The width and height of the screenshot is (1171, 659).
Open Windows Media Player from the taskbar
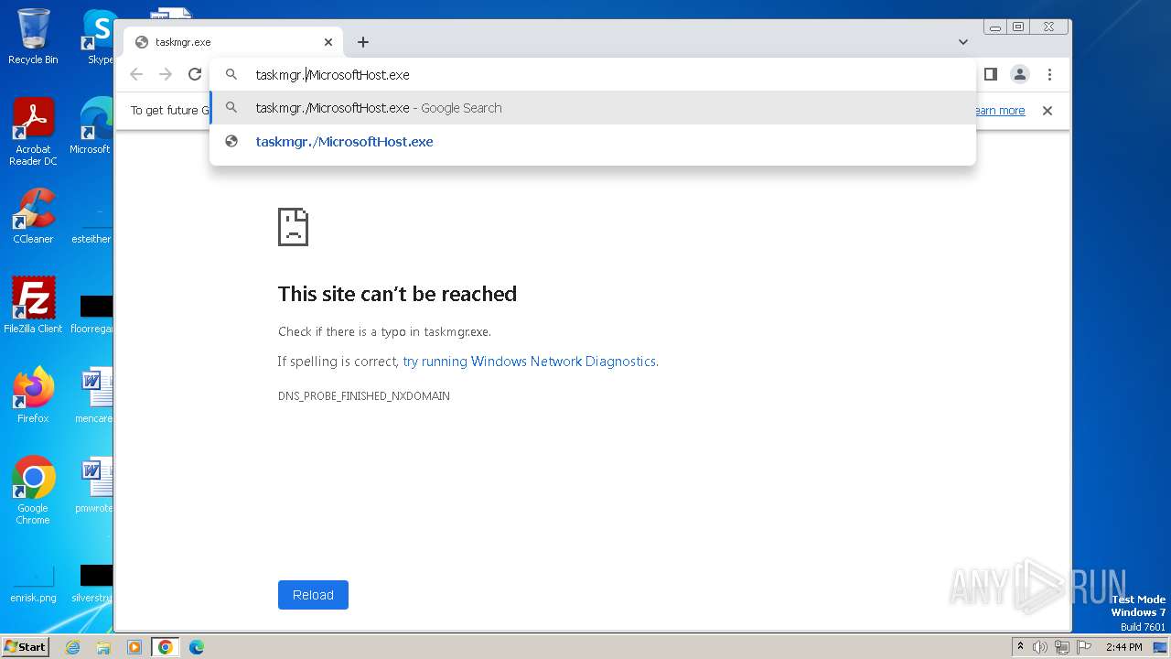click(134, 647)
